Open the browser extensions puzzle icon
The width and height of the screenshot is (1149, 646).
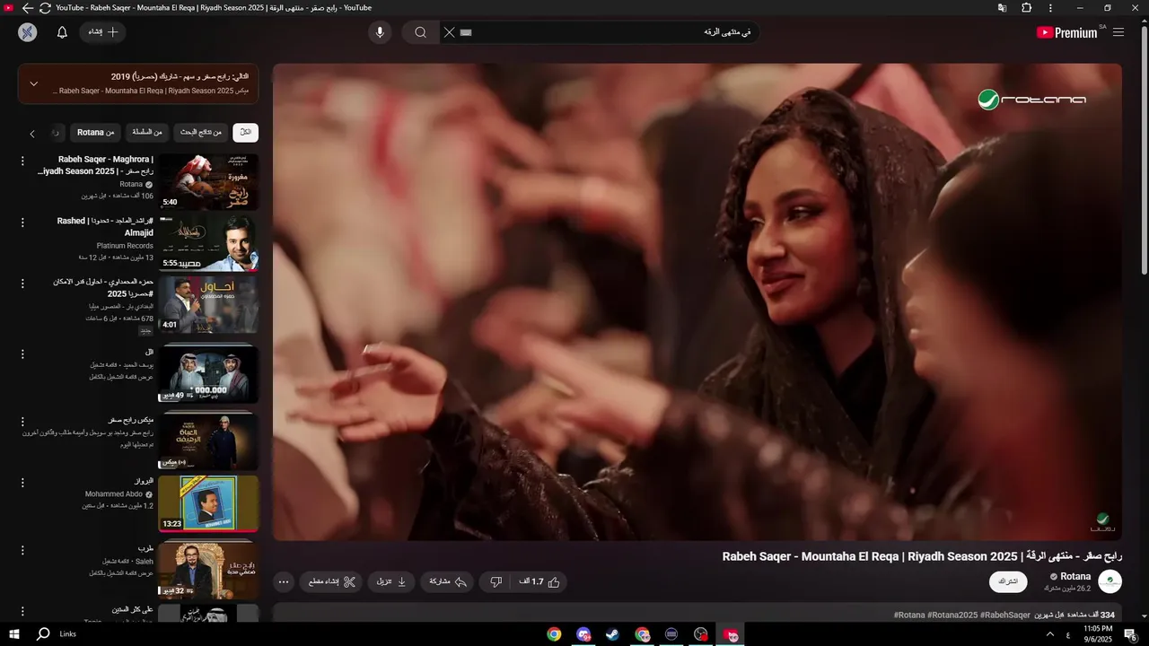[1026, 8]
